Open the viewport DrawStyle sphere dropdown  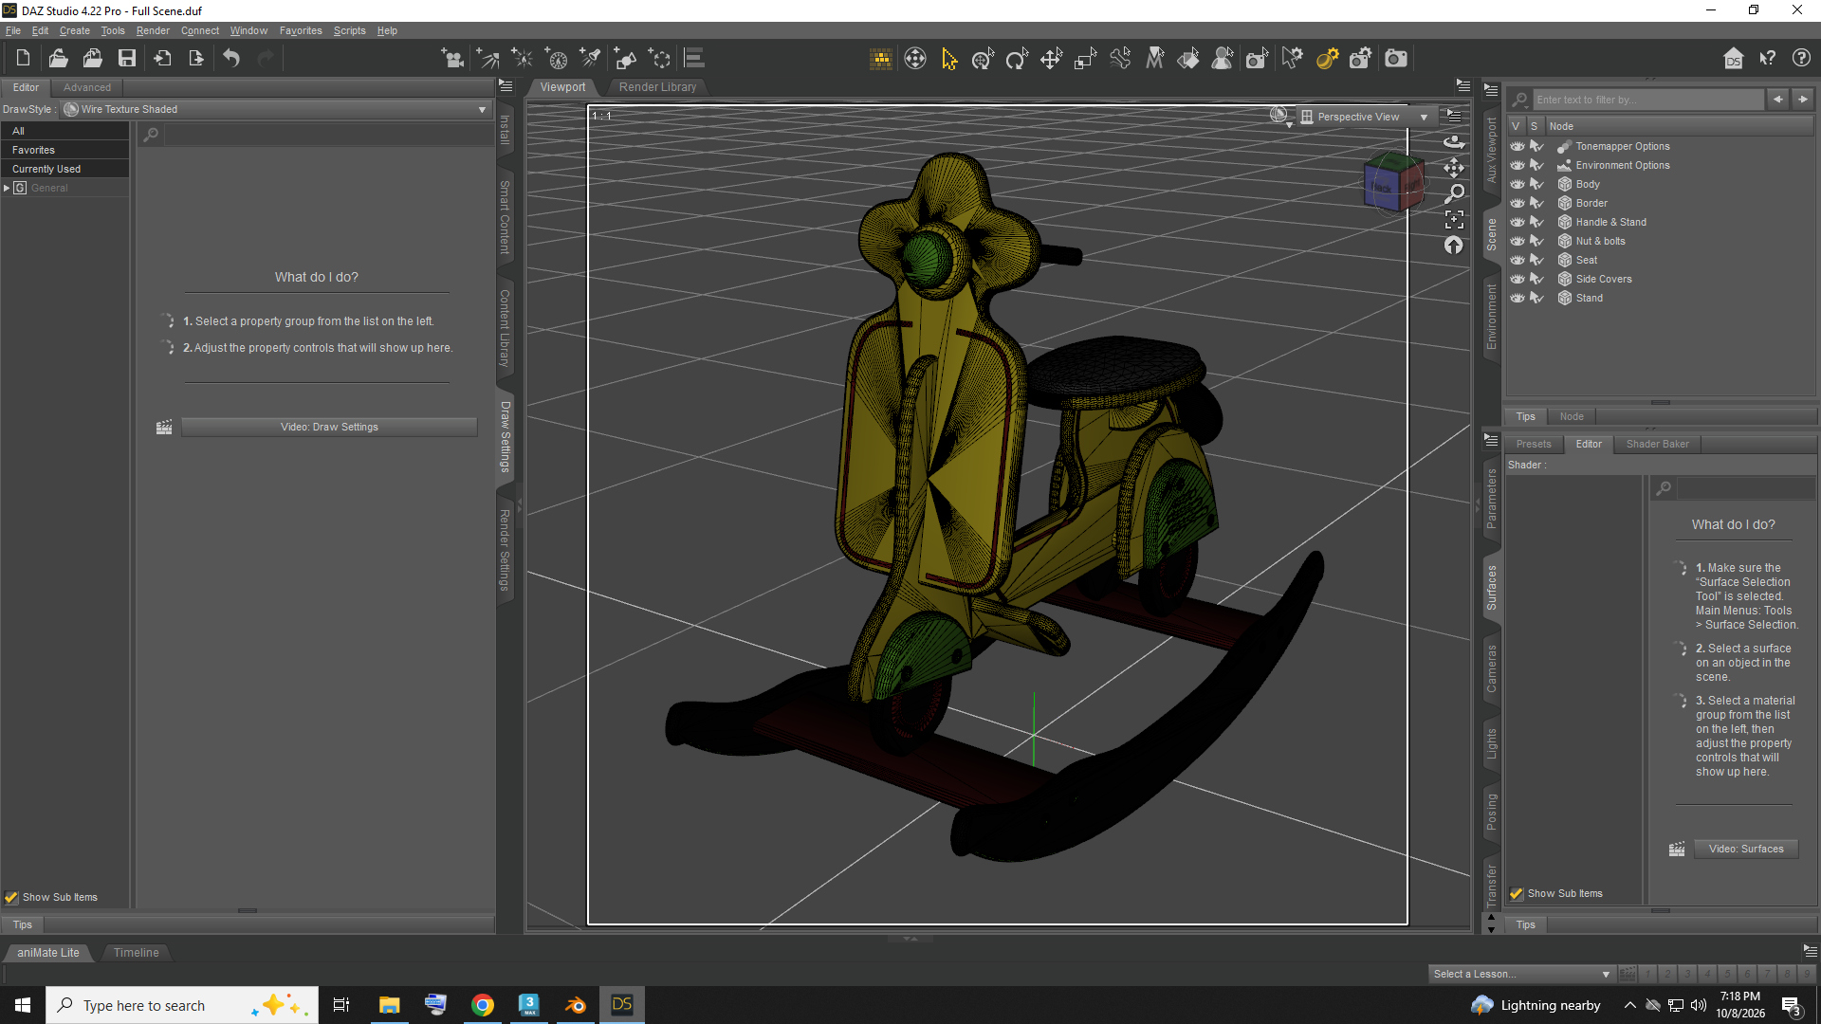click(1280, 116)
